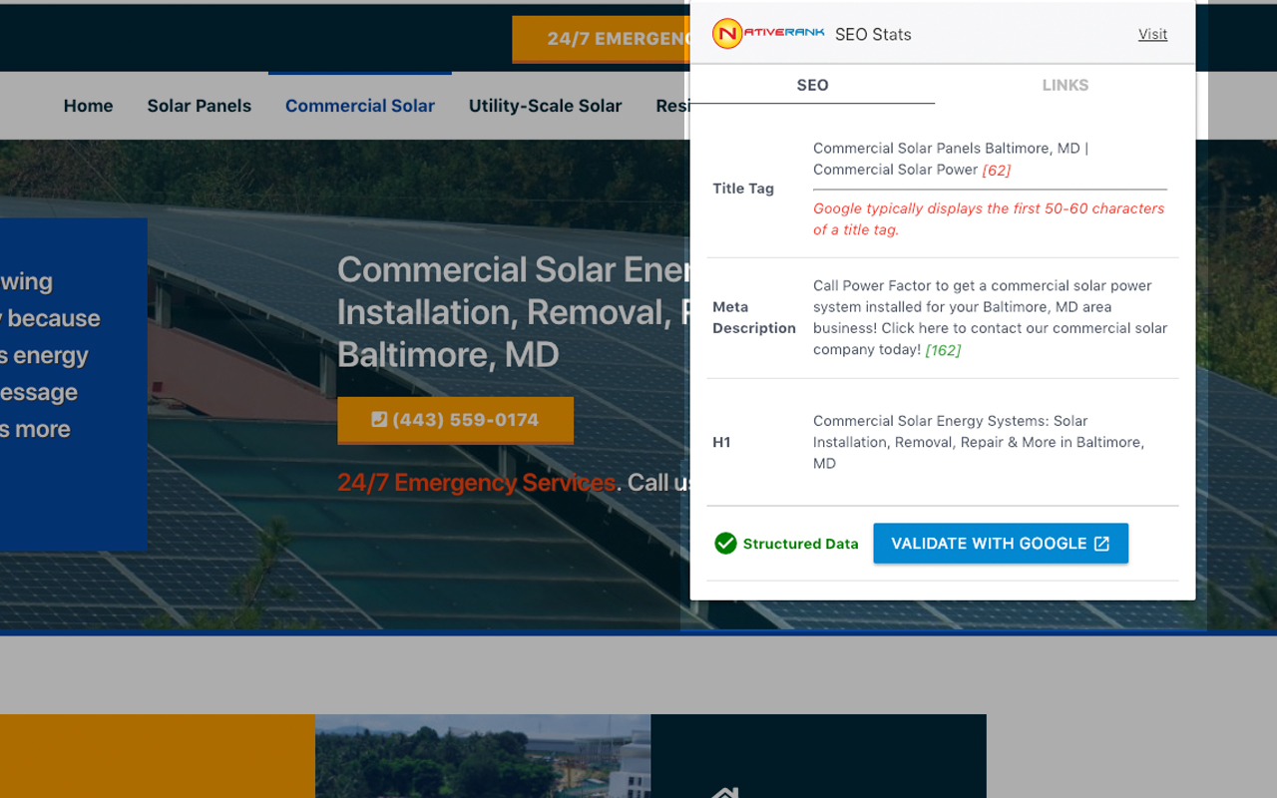Click the 'Title Tag' row label
1277x798 pixels.
(x=743, y=189)
